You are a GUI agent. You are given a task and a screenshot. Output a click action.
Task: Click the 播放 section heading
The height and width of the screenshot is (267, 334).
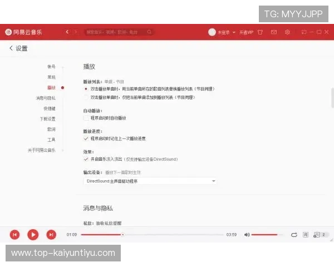click(89, 67)
